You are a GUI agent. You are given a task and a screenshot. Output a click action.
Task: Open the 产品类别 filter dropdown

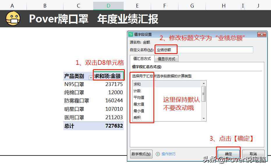point(91,78)
